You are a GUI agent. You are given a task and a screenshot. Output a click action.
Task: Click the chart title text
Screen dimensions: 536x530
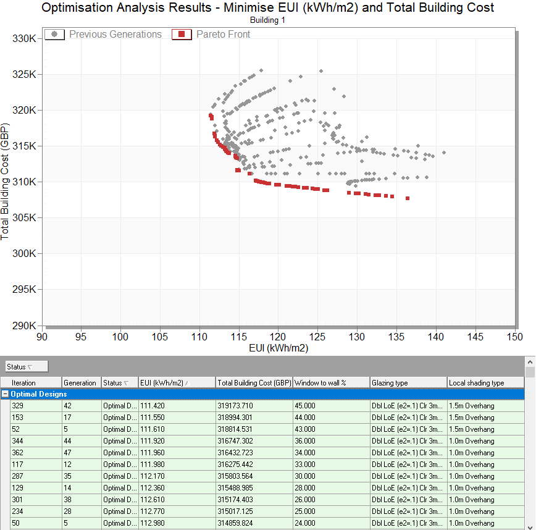click(267, 8)
